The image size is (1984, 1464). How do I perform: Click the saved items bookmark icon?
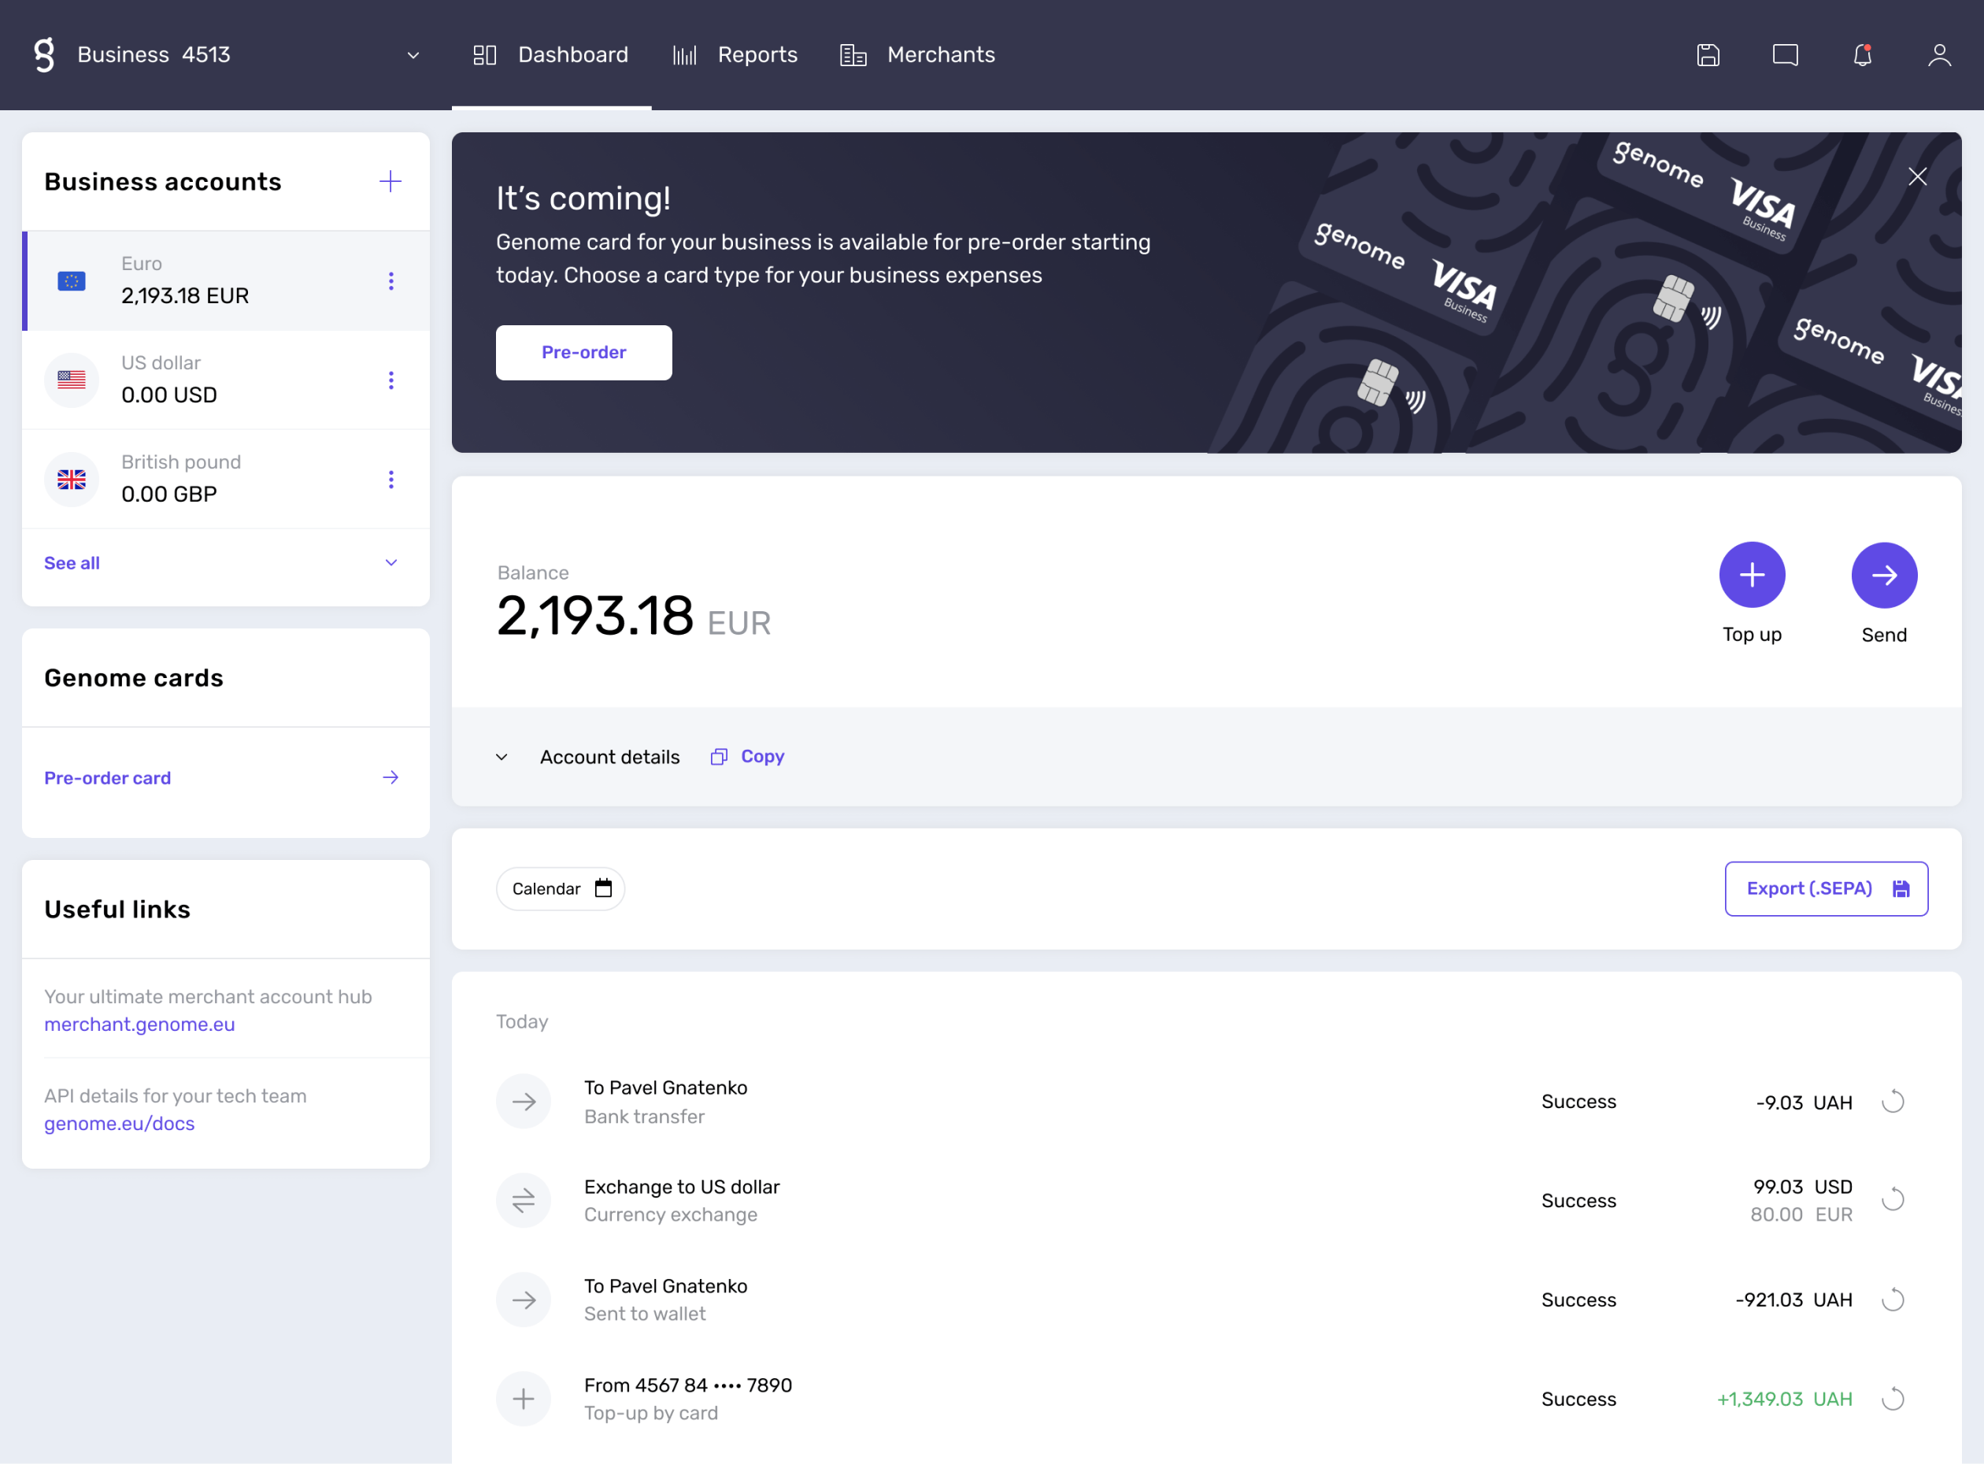pyautogui.click(x=1707, y=54)
